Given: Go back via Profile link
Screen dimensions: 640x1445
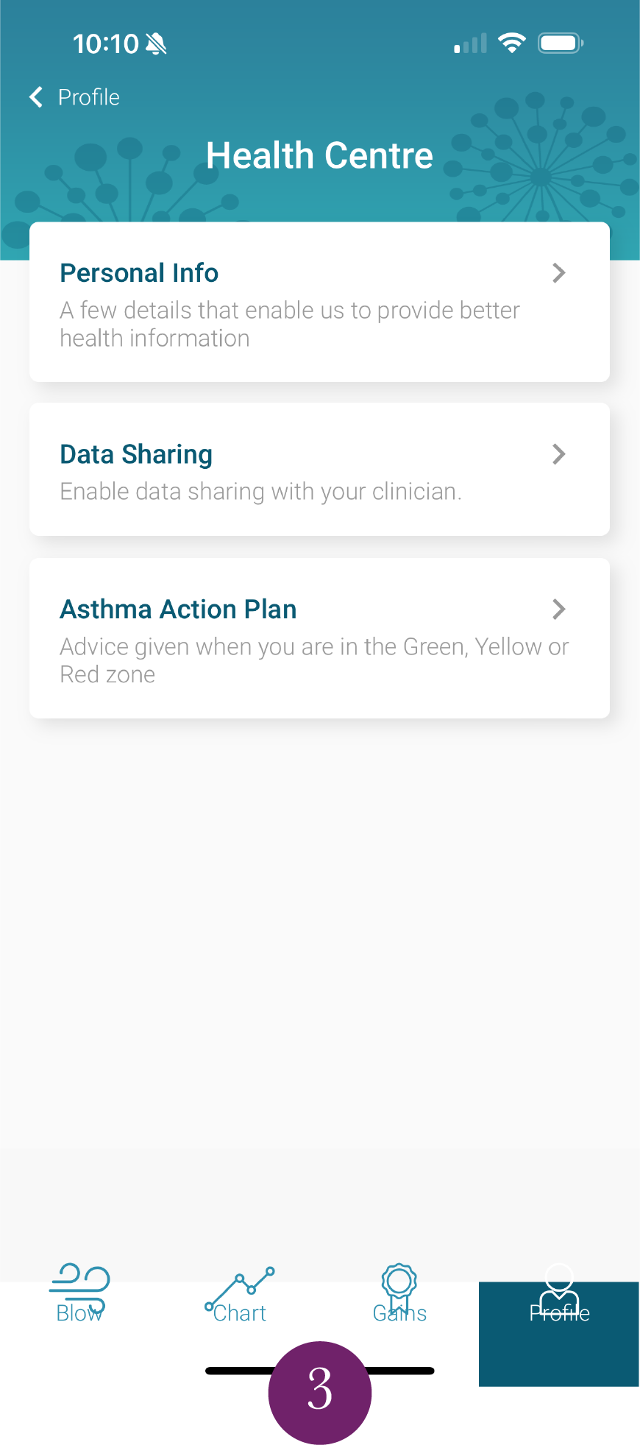Looking at the screenshot, I should (x=89, y=97).
